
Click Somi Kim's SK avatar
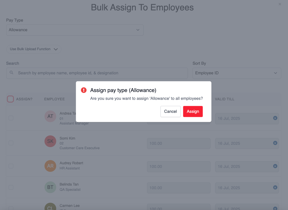50,141
